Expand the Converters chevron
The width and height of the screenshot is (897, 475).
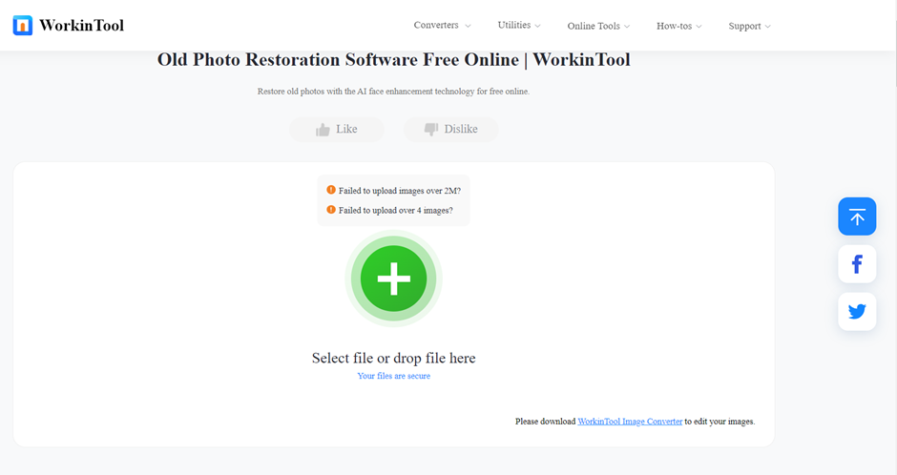pos(468,27)
